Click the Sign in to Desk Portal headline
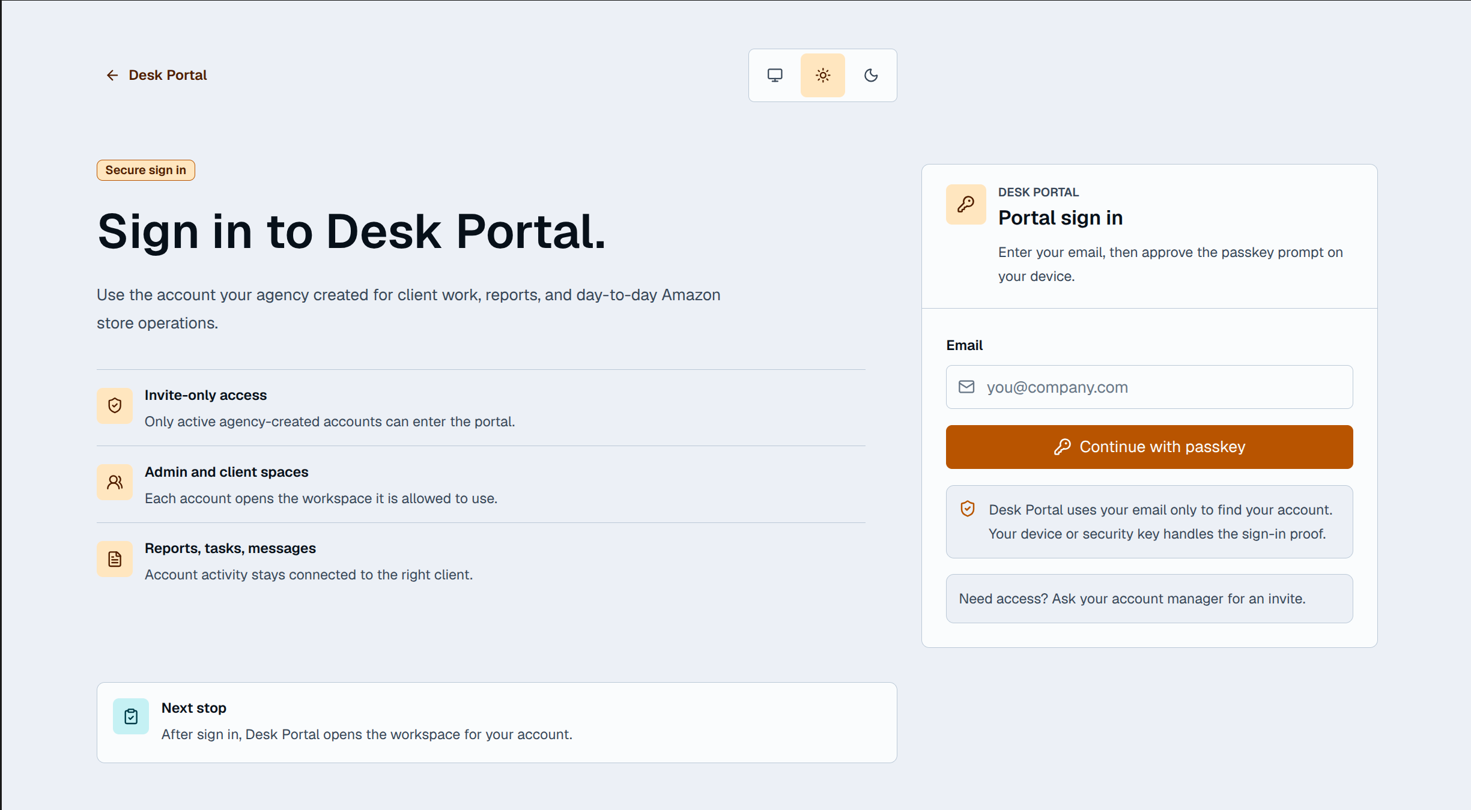 pos(351,231)
